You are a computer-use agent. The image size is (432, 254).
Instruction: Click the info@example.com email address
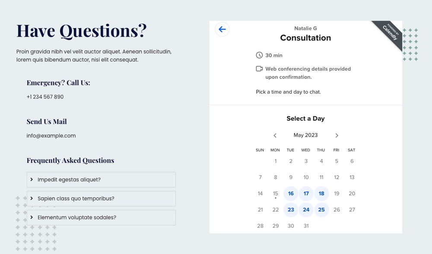51,136
